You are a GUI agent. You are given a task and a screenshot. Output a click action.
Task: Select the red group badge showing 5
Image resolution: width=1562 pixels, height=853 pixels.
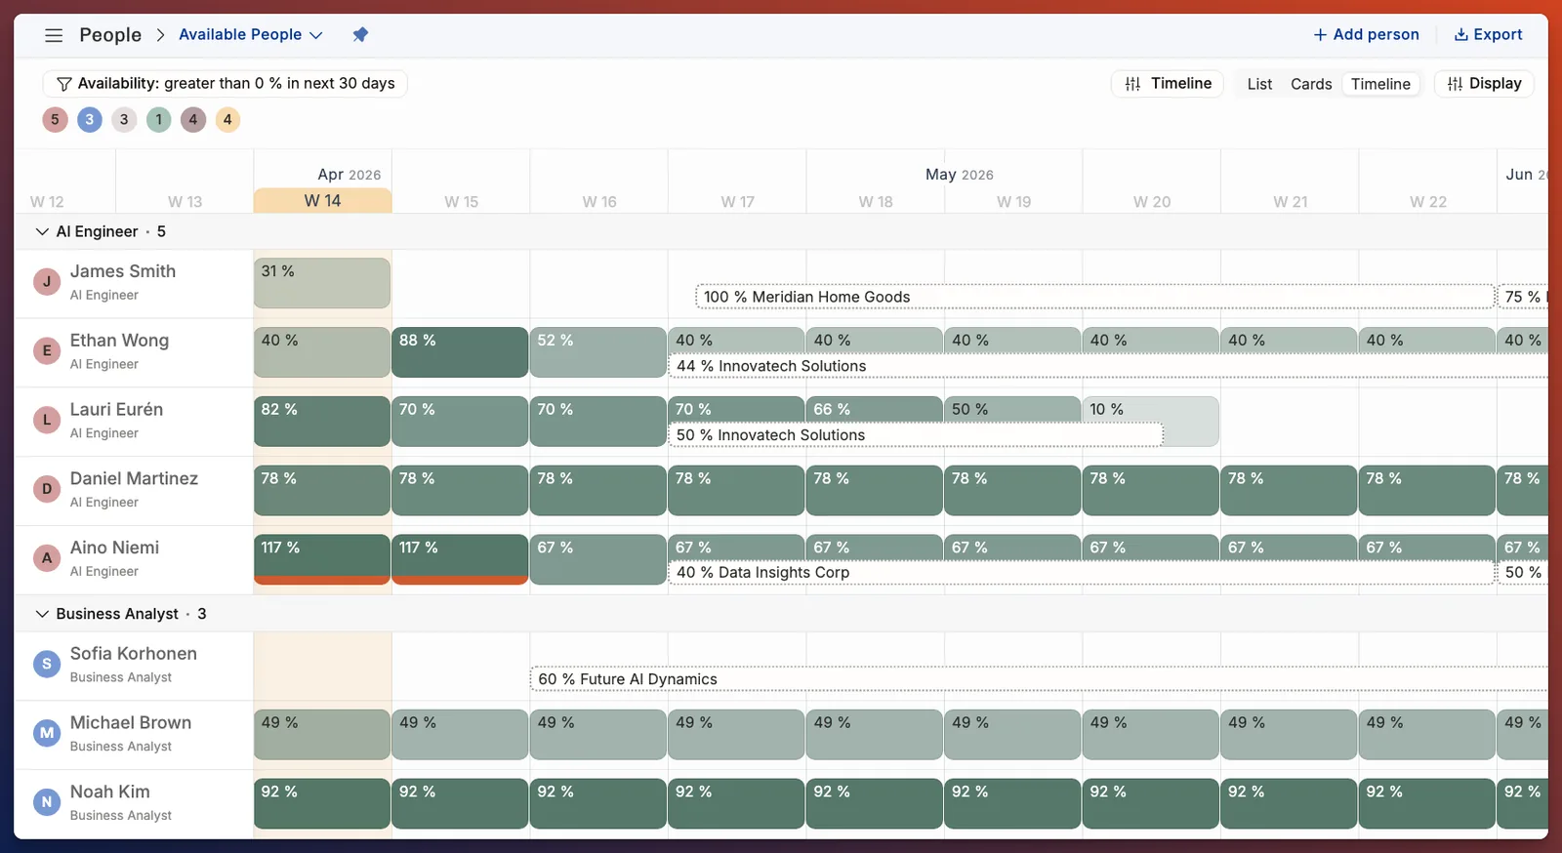click(55, 120)
